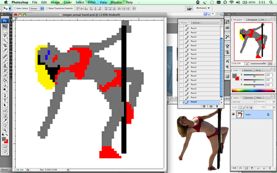Select the Eyedropper tool
This screenshot has width=277, height=173.
coord(5,120)
